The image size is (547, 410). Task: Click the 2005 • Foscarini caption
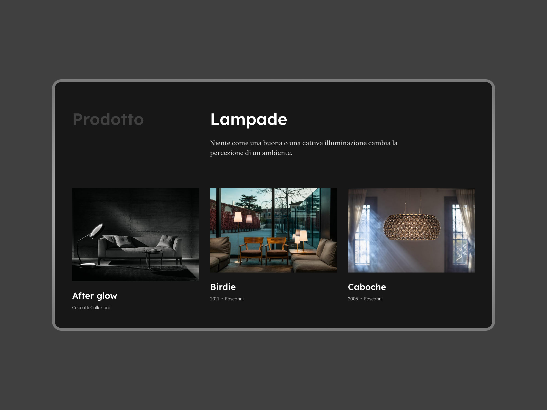[x=365, y=299]
